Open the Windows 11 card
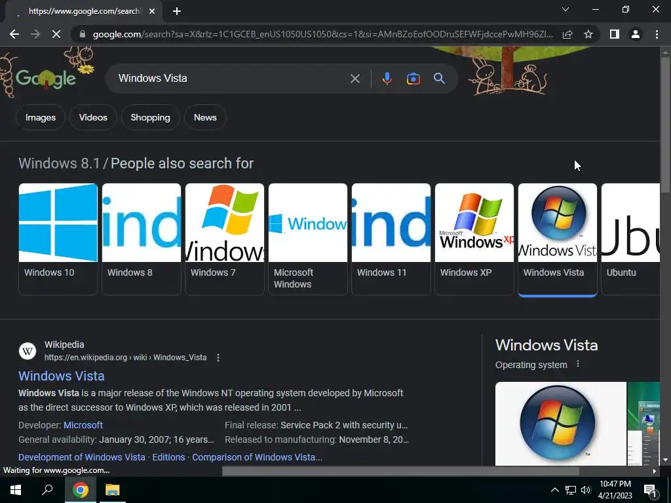 tap(391, 239)
